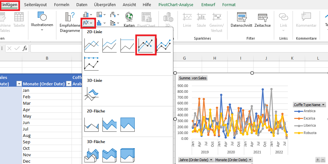Select the 100% stacked 3D-Fläche chart

coord(127,155)
